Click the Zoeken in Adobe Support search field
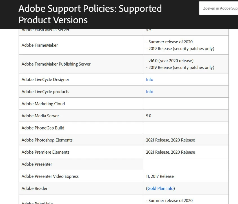The width and height of the screenshot is (238, 204). 220,8
